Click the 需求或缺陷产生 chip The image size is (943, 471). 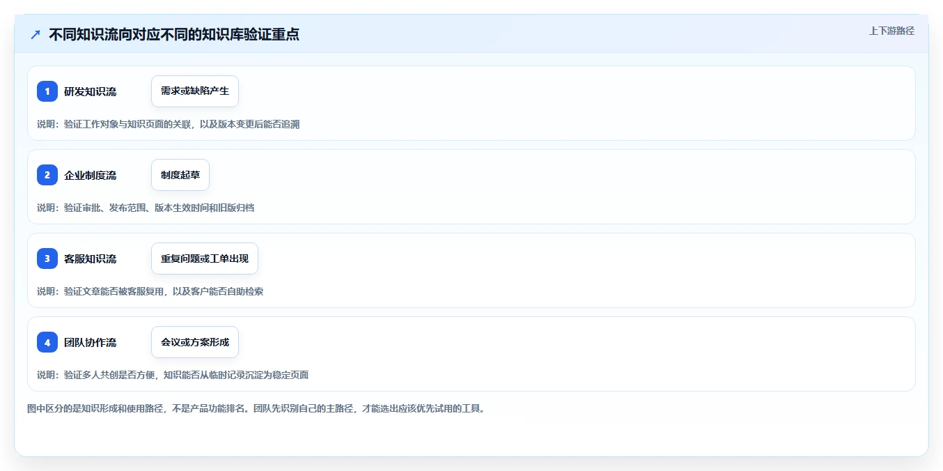[x=195, y=91]
